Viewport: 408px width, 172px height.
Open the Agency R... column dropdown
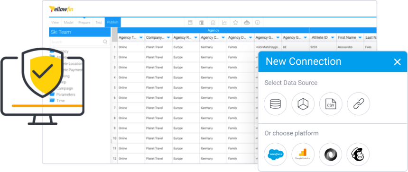[x=195, y=38]
